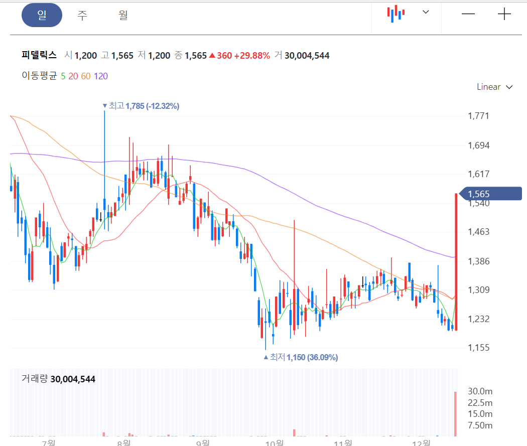Zoom in chart with plus icon

coord(504,14)
